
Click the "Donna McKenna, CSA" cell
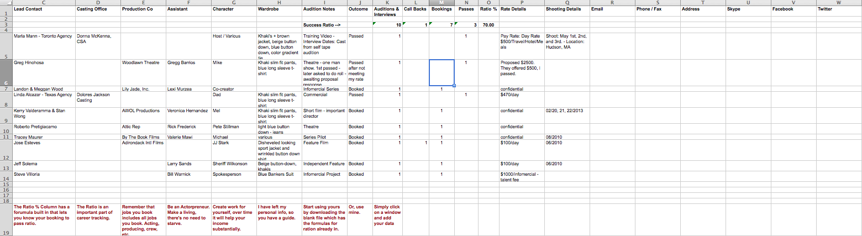point(98,46)
